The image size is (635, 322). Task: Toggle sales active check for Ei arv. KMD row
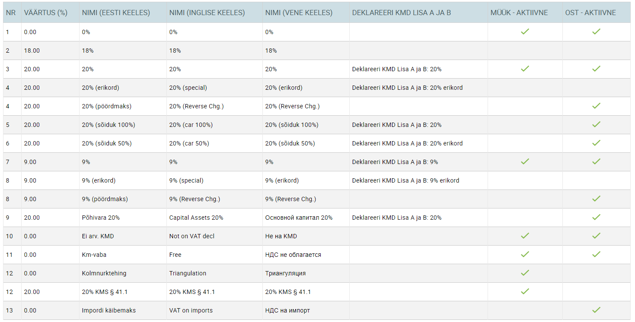click(x=525, y=236)
